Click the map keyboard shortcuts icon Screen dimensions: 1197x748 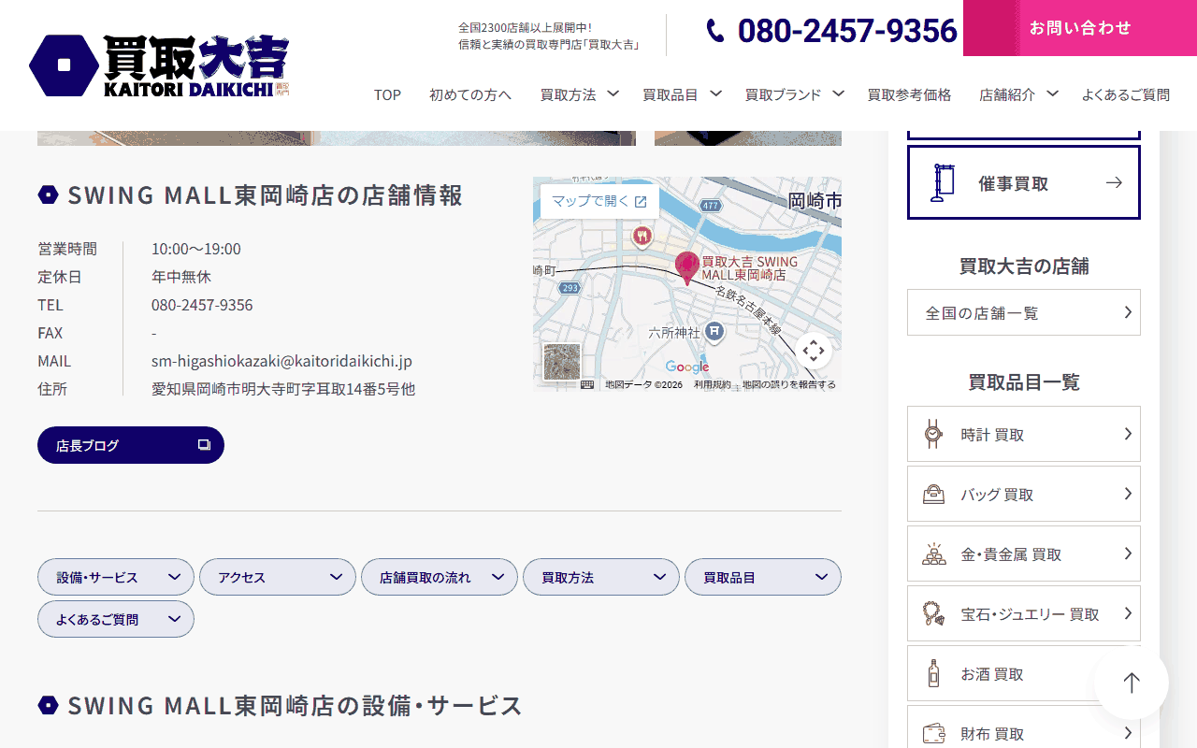(587, 384)
